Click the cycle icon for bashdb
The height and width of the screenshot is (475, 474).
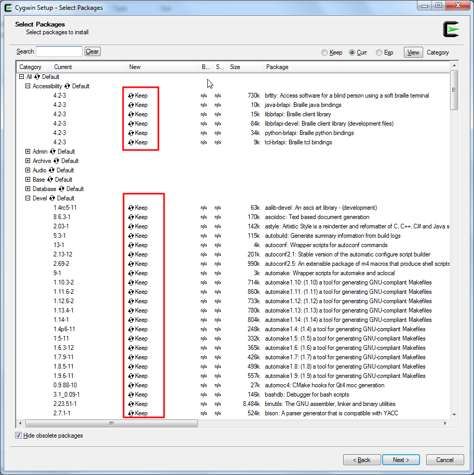click(131, 395)
